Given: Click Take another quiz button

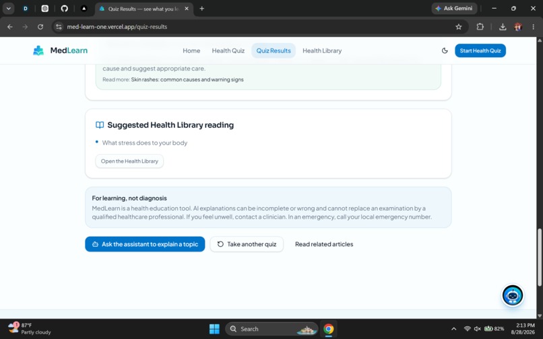Looking at the screenshot, I should (x=247, y=244).
